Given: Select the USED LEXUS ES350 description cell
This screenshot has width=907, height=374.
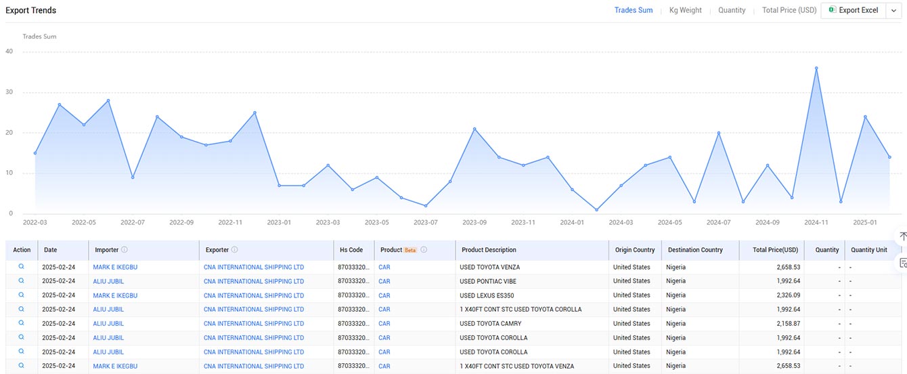Looking at the screenshot, I should tap(487, 295).
